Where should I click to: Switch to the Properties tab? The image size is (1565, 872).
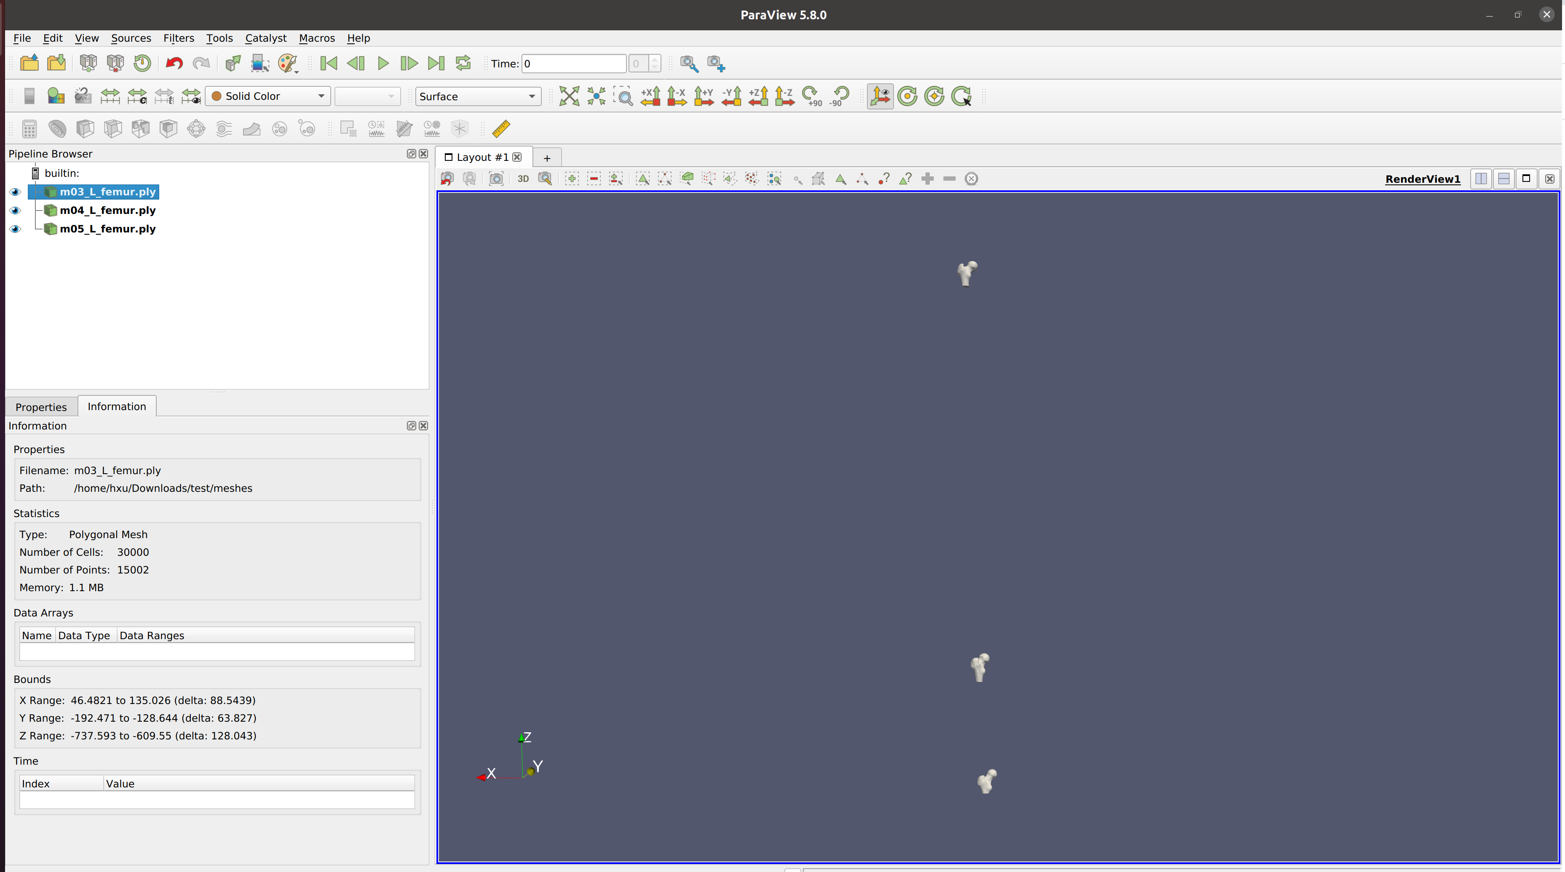[x=41, y=407]
